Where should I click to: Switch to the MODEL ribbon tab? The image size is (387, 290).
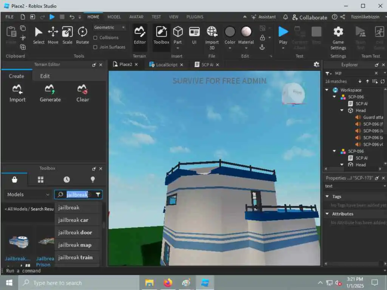[114, 17]
